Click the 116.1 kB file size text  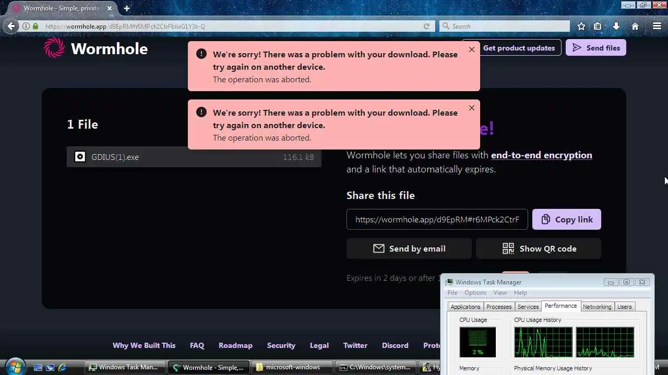pos(299,157)
